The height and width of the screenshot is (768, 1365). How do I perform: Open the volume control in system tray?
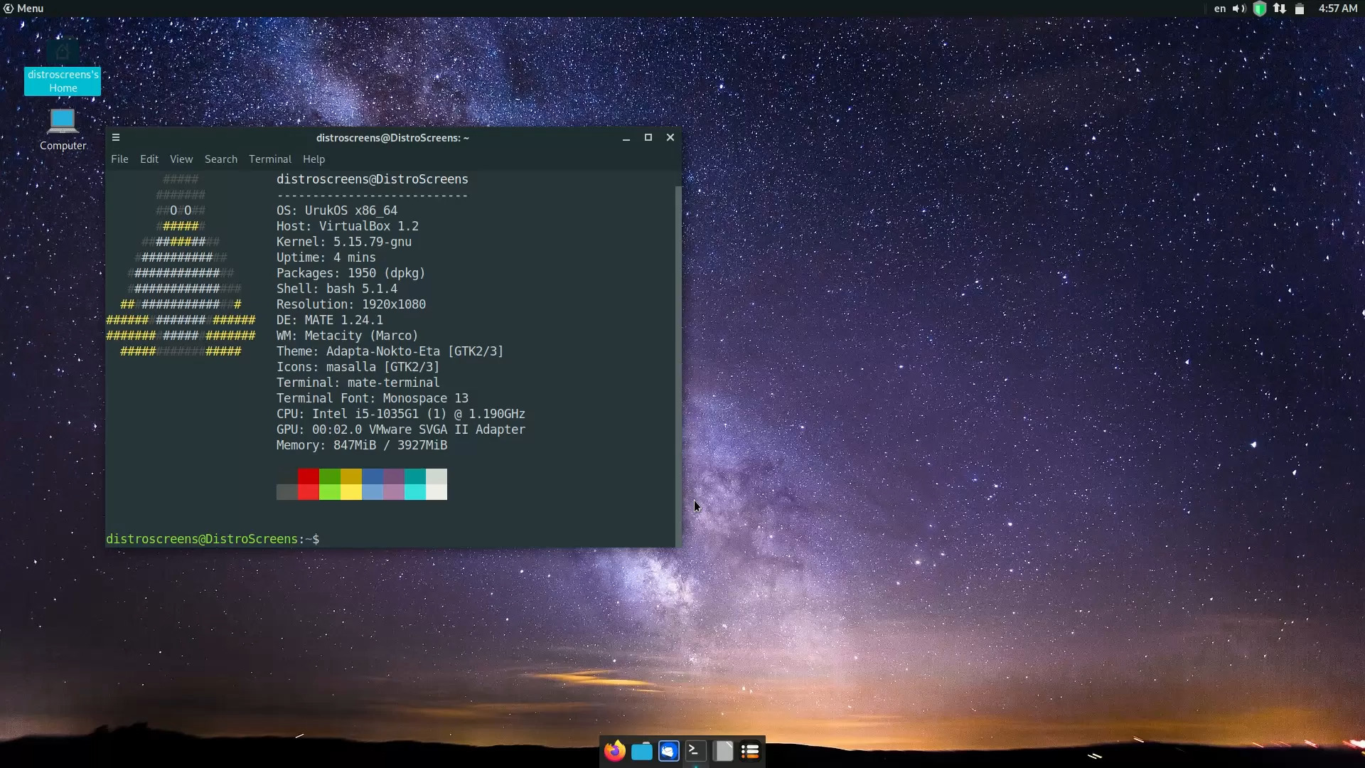tap(1239, 9)
